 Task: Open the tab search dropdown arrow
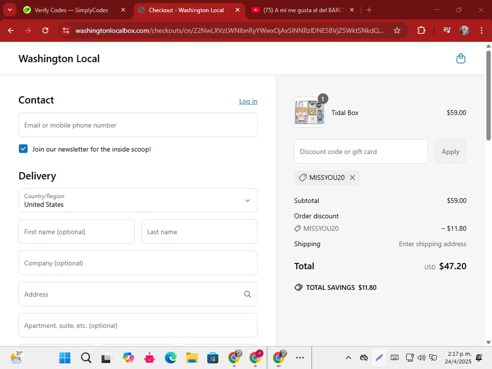(x=10, y=10)
